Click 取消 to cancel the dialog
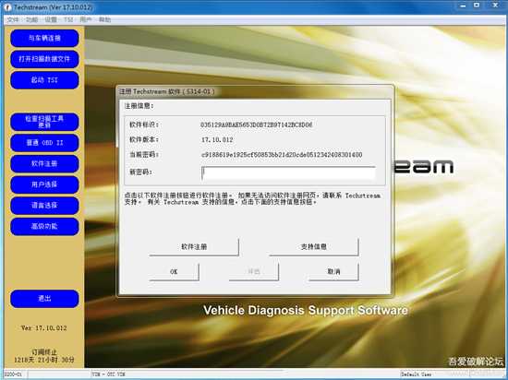508x380 pixels. (x=333, y=272)
